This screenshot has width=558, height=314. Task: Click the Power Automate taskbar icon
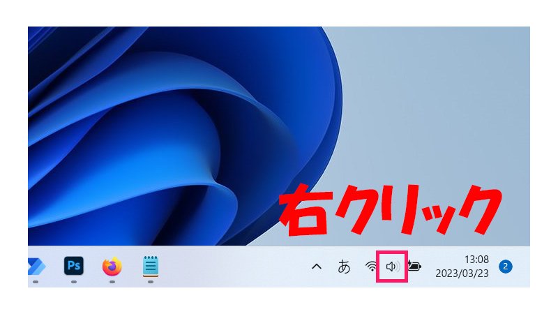coord(35,267)
